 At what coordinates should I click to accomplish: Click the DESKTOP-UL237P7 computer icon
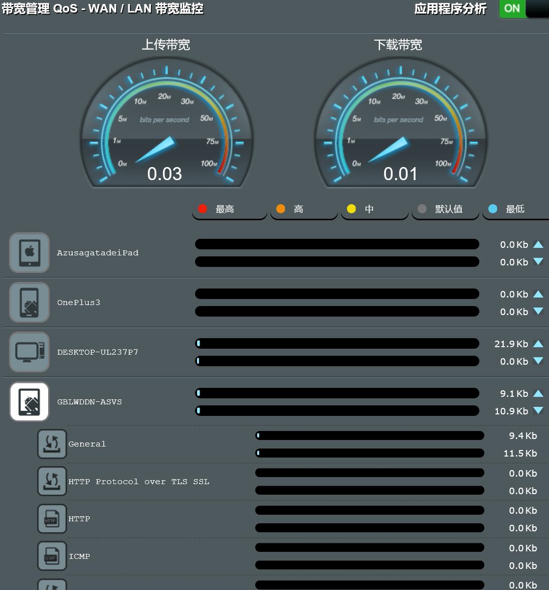tap(29, 352)
